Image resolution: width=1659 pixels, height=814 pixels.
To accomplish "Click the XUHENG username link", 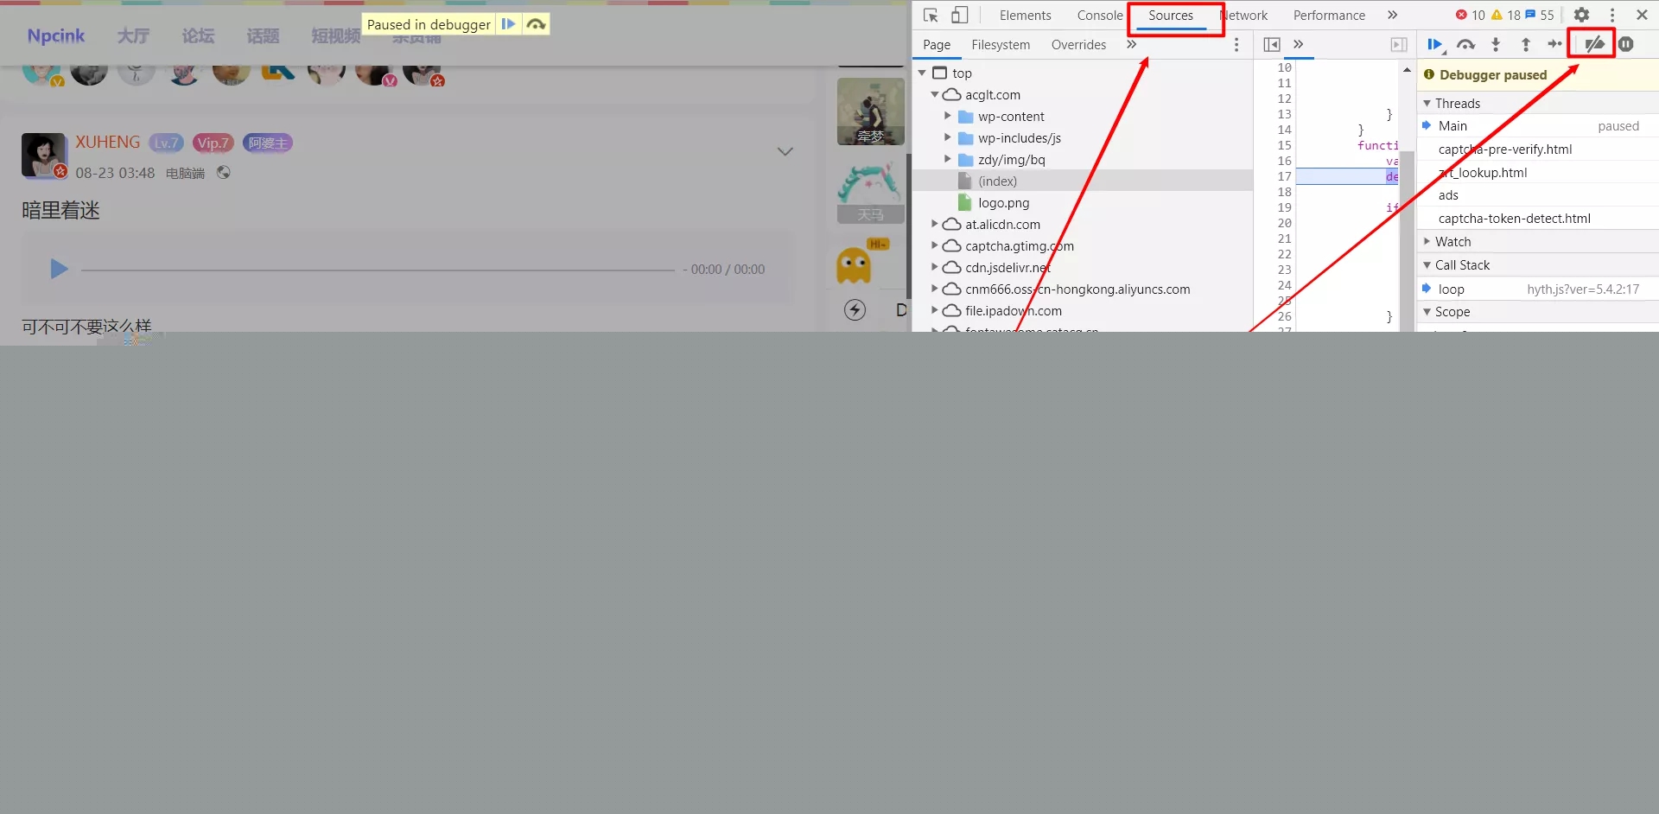I will click(x=107, y=143).
